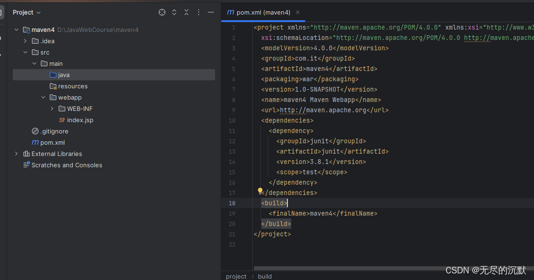The width and height of the screenshot is (534, 280).
Task: Click the underlined schemaLocation link on line 2
Action: (499, 38)
